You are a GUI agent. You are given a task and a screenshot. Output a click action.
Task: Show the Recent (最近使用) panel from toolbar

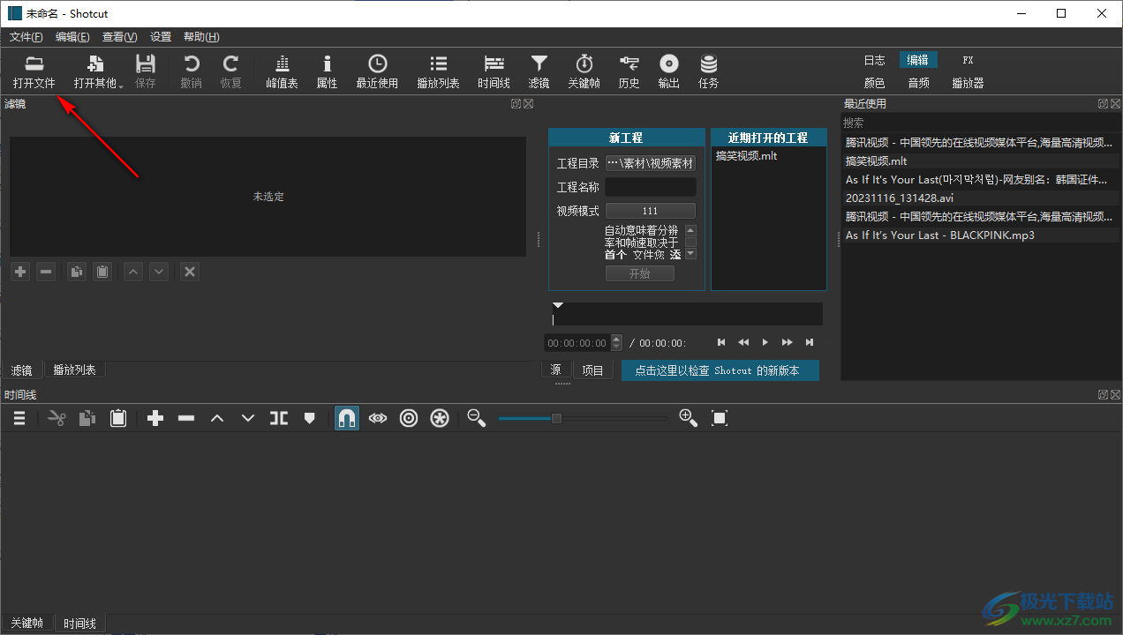[x=377, y=71]
